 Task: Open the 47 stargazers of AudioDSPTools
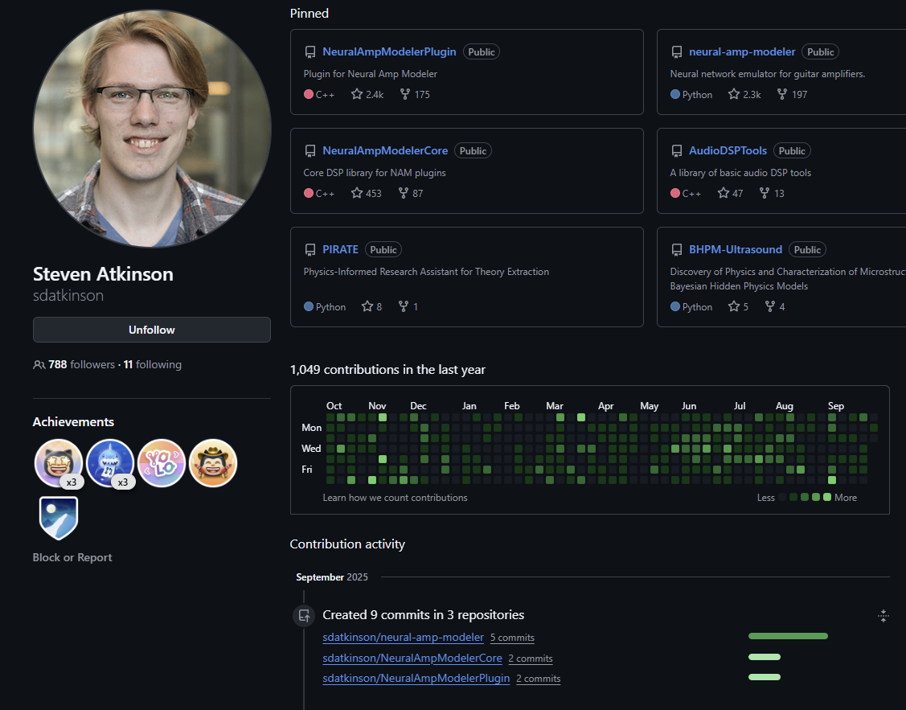[x=730, y=193]
